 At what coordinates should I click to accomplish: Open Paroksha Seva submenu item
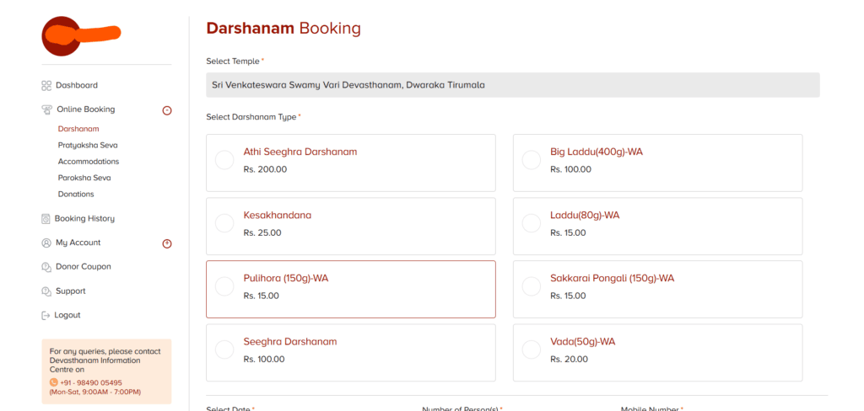coord(84,178)
